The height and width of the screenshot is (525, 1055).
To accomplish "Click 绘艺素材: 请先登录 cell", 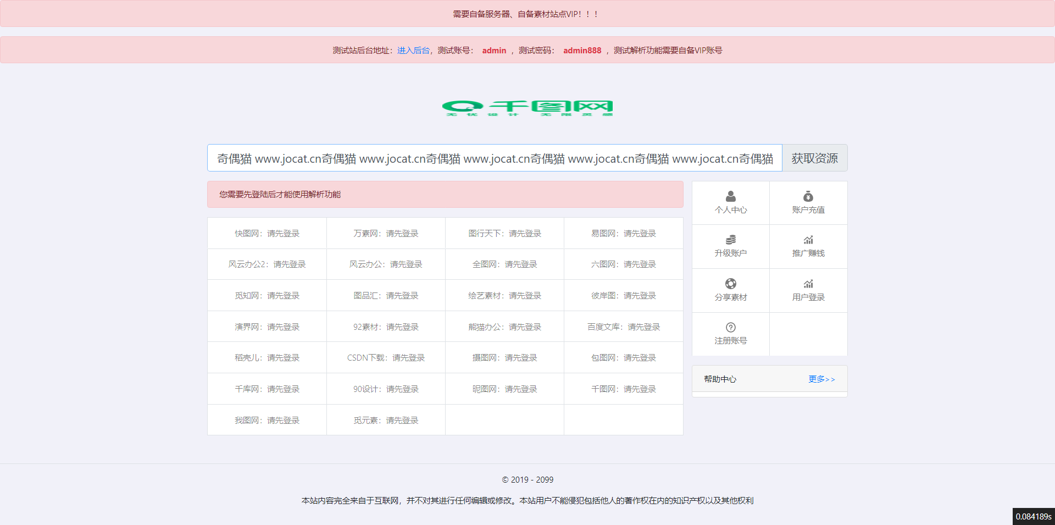I will coord(504,296).
